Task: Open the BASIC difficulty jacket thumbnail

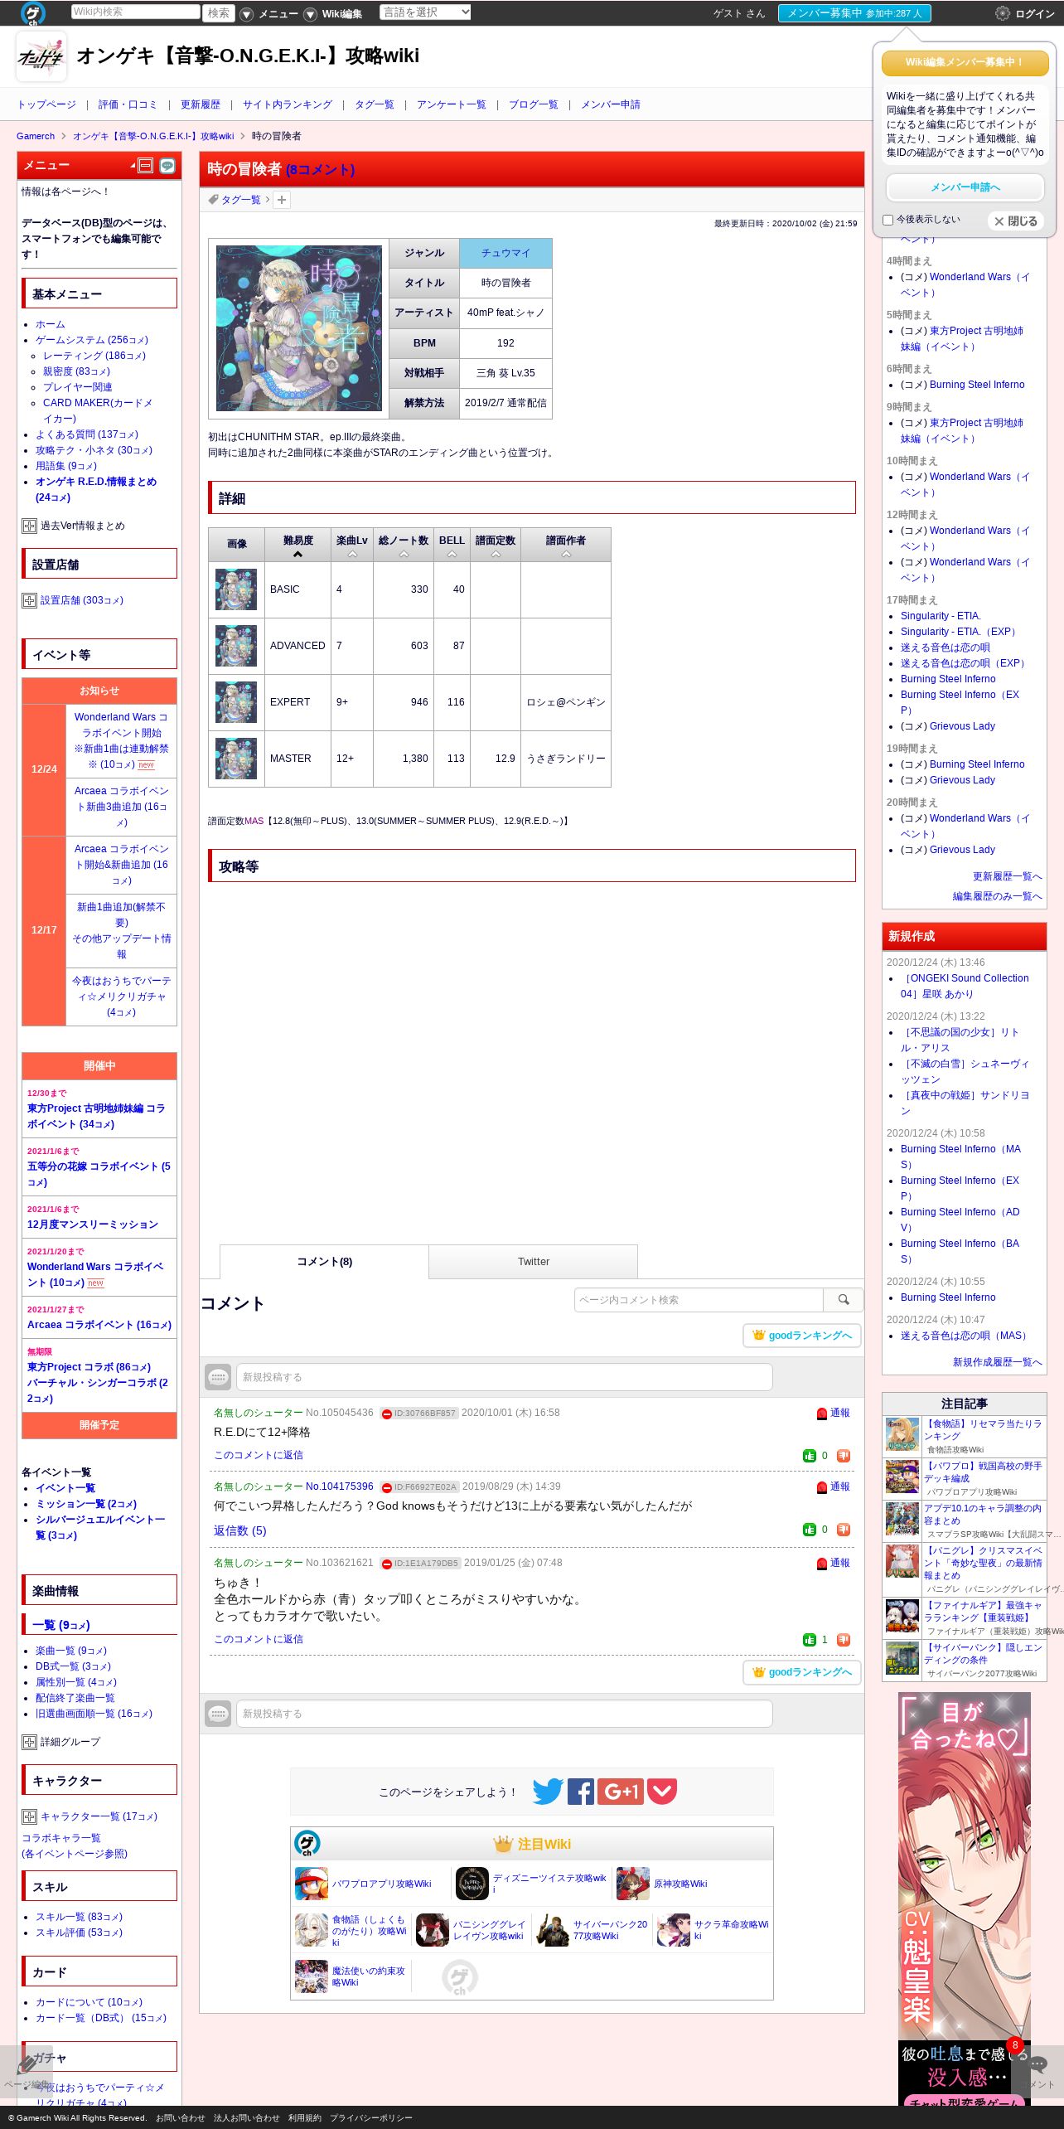Action: (x=236, y=589)
